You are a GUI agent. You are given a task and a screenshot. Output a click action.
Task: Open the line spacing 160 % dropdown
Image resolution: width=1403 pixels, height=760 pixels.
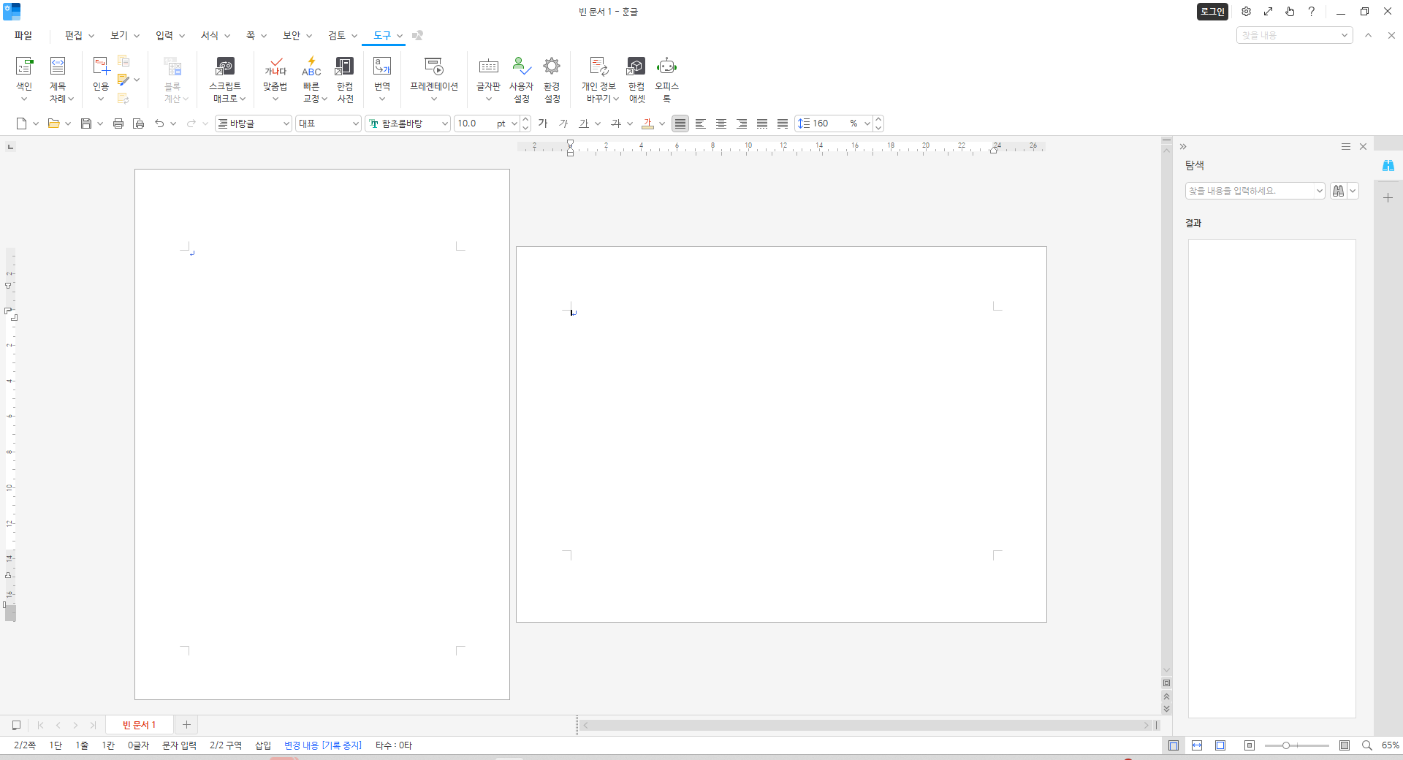[867, 123]
